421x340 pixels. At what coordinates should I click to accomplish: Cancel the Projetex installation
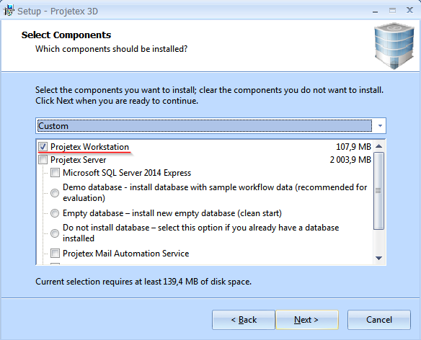coord(379,320)
